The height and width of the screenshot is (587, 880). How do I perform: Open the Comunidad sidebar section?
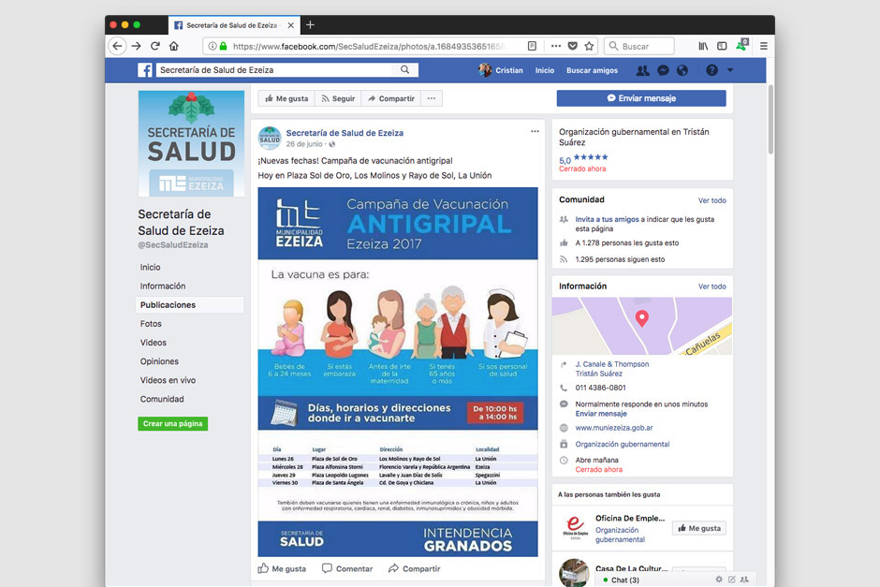coord(162,399)
